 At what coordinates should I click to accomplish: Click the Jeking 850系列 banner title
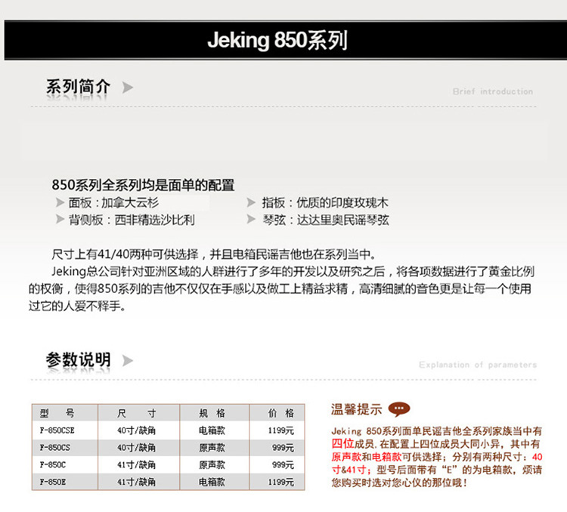277,40
